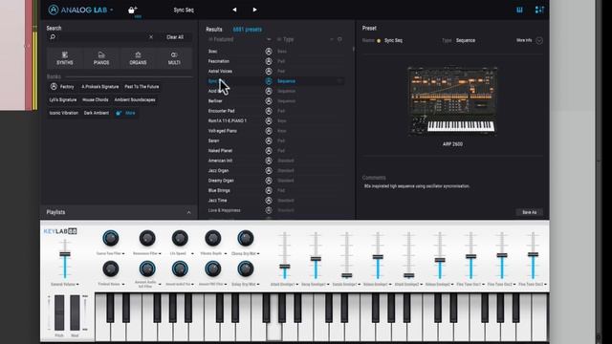The height and width of the screenshot is (344, 612).
Task: Select the Fascination preset
Action: pos(219,61)
